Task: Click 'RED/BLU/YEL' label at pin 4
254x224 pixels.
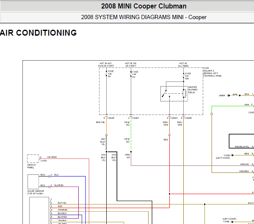Action: point(242,147)
